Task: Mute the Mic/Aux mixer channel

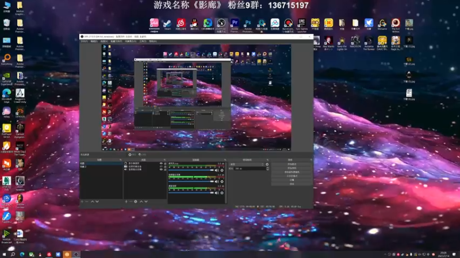Action: (217, 170)
